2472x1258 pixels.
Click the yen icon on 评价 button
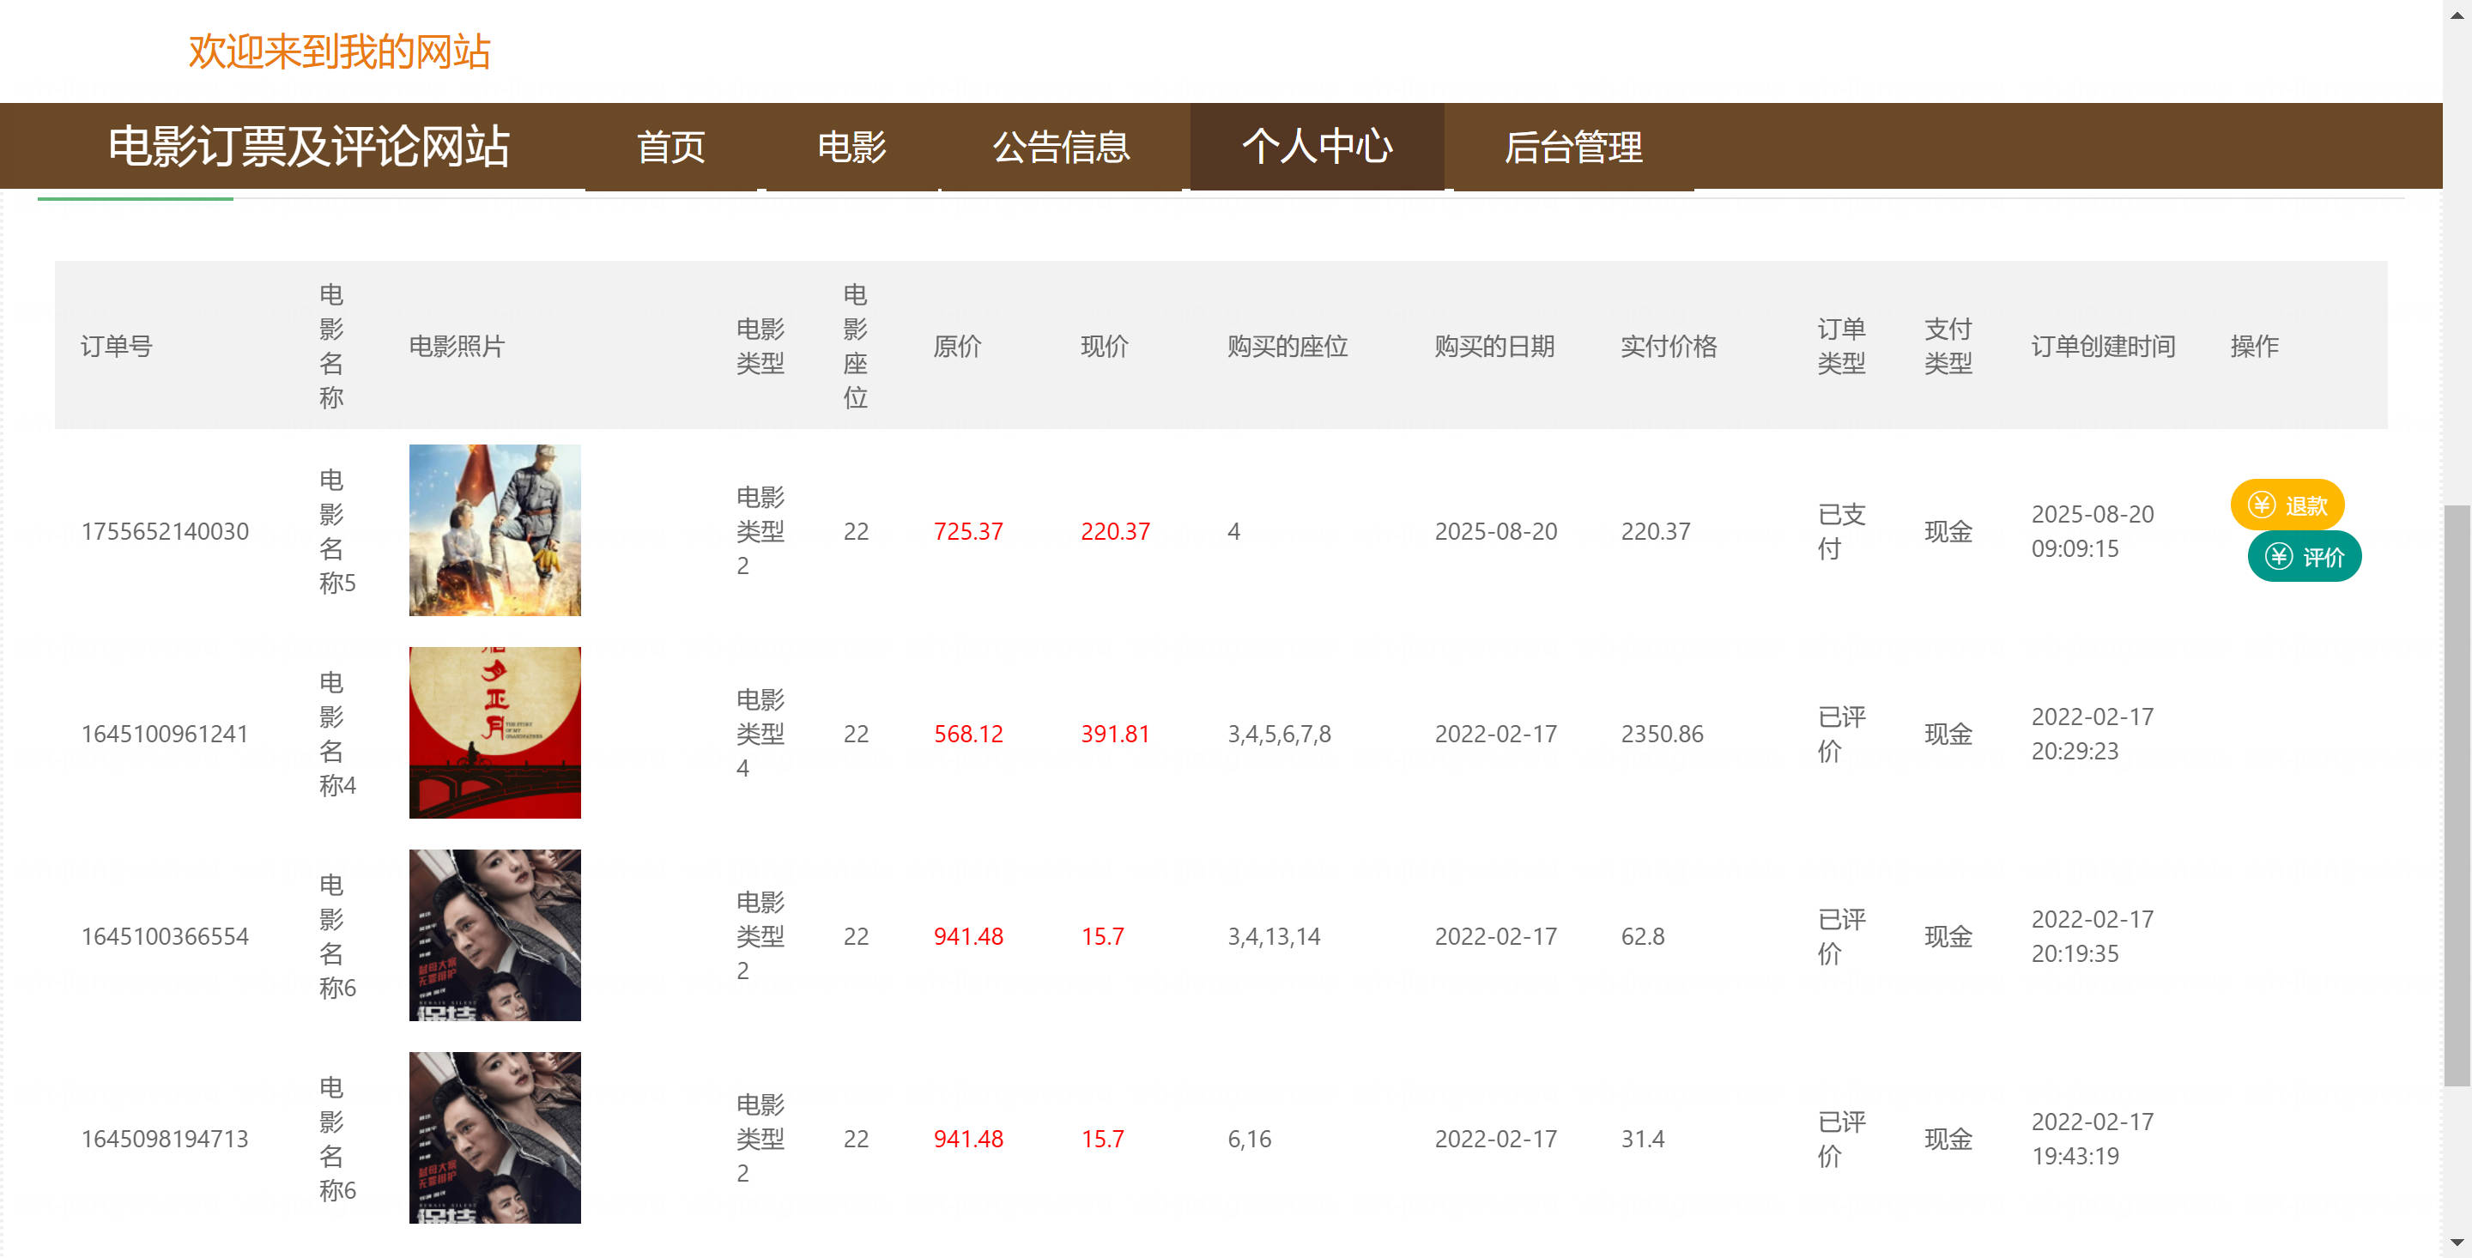tap(2278, 557)
